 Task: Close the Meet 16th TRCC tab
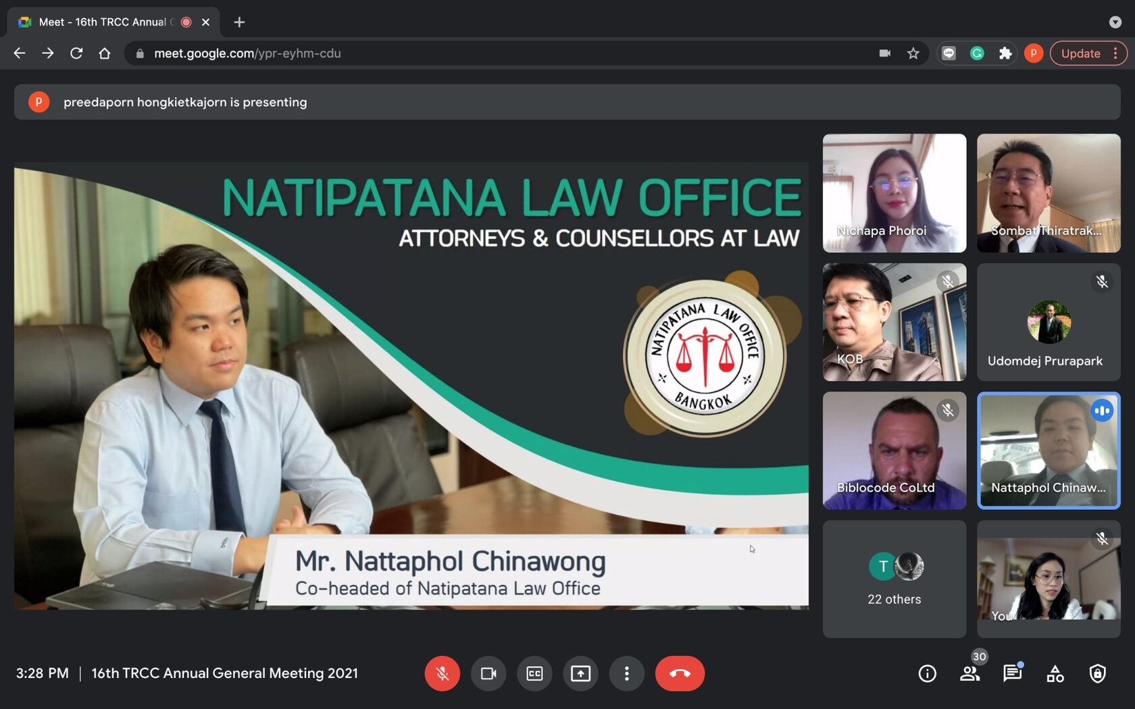206,22
